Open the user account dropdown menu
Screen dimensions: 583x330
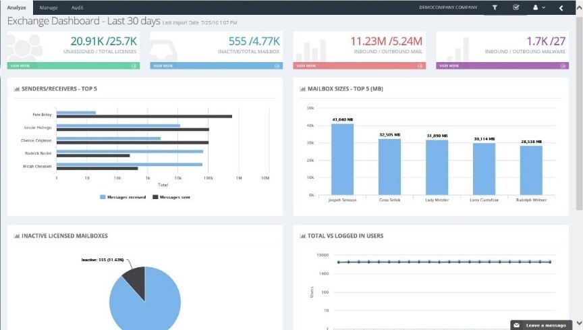pos(539,7)
